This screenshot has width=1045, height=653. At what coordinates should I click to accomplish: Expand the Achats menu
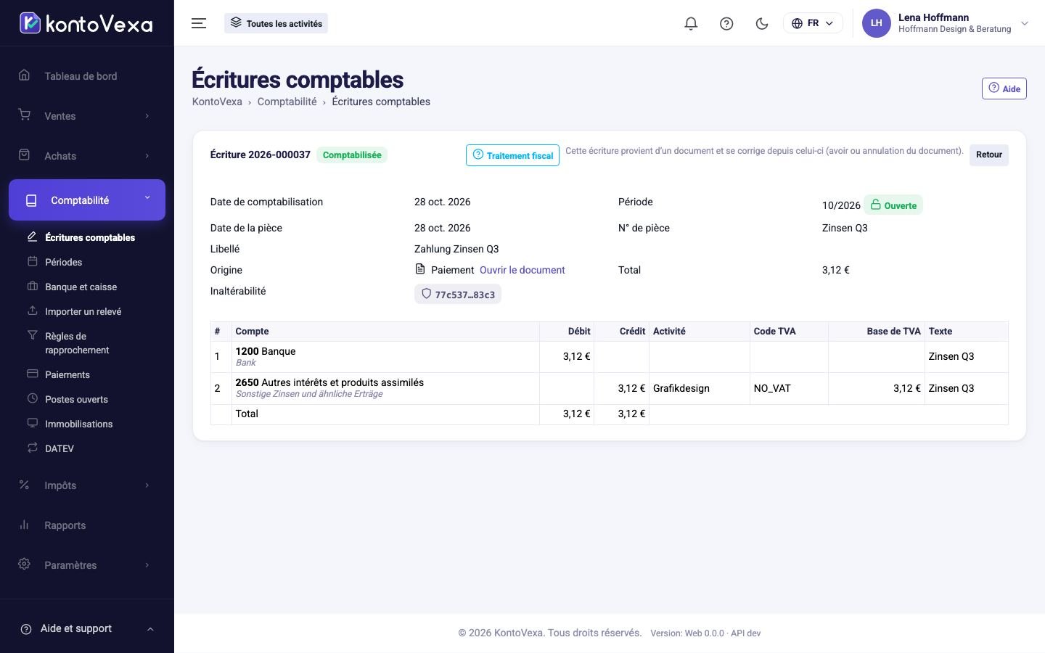tap(87, 156)
